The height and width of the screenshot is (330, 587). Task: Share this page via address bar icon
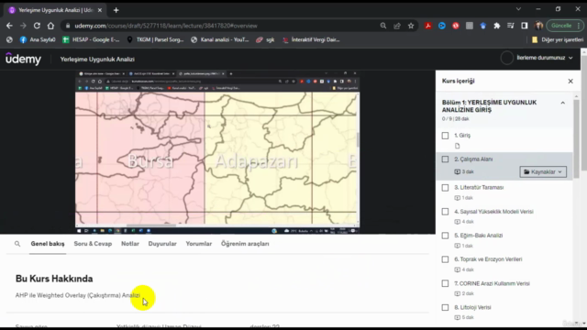[x=397, y=26]
